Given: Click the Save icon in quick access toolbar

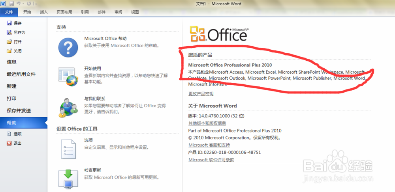Looking at the screenshot, I should point(11,4).
